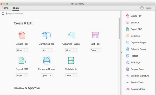Click 'Prepare Form' label in sidebar
Image resolution: width=156 pixels, height=95 pixels.
pos(137,69)
